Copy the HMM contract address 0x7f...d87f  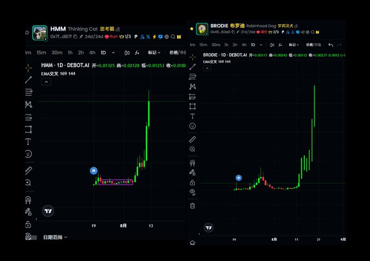click(x=75, y=36)
